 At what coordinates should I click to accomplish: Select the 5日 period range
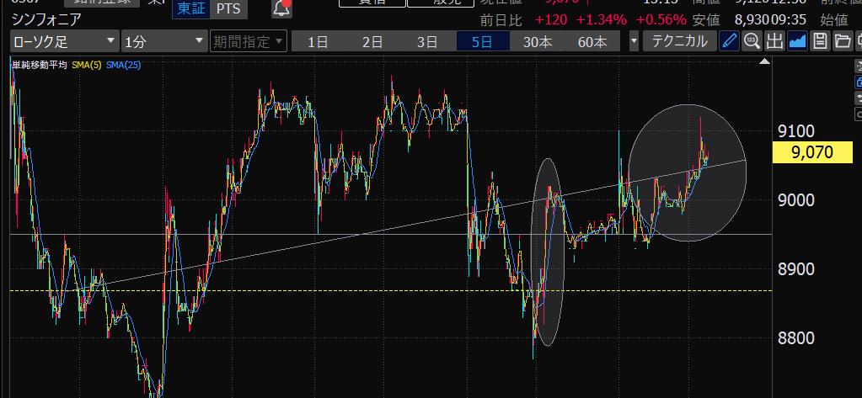[483, 41]
